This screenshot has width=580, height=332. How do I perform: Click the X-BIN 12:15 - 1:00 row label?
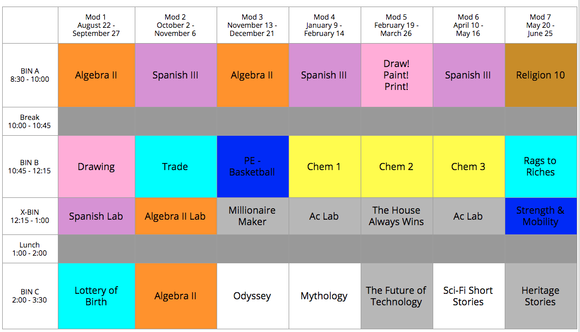(x=30, y=216)
